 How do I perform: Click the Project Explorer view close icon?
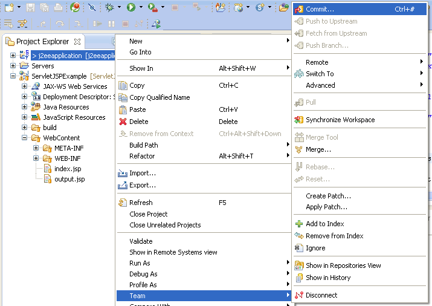77,42
